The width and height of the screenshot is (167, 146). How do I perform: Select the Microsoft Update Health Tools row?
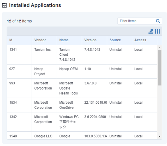[x=68, y=88]
